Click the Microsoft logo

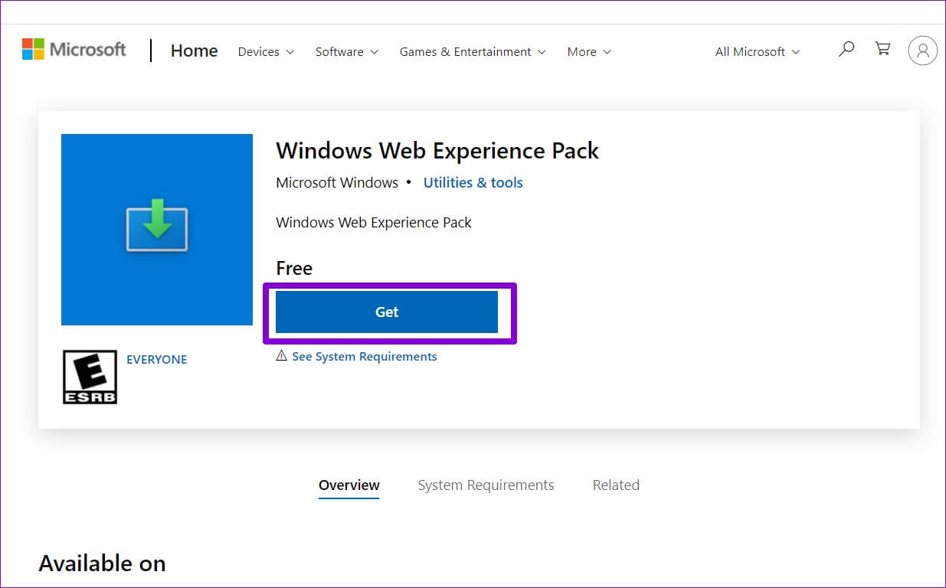74,50
